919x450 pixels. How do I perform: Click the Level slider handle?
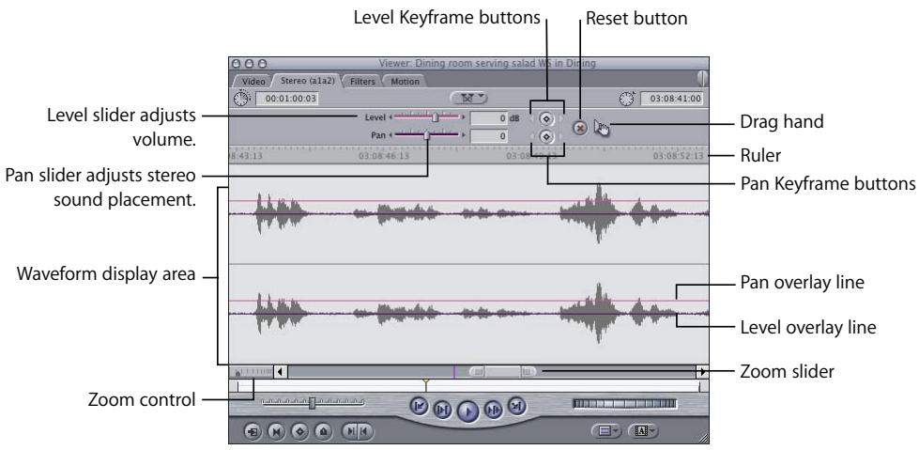435,117
